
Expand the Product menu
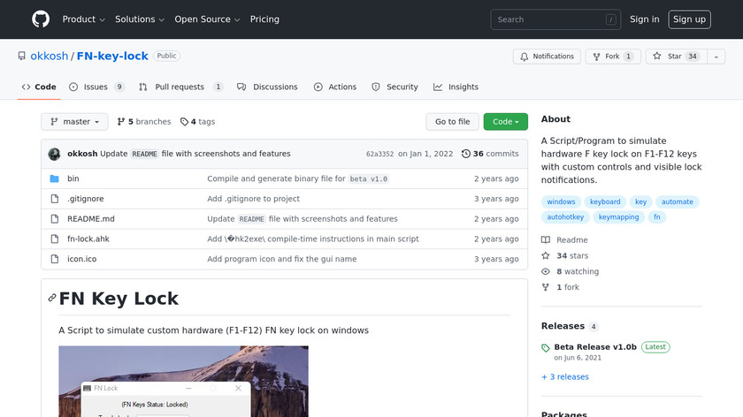pos(84,19)
